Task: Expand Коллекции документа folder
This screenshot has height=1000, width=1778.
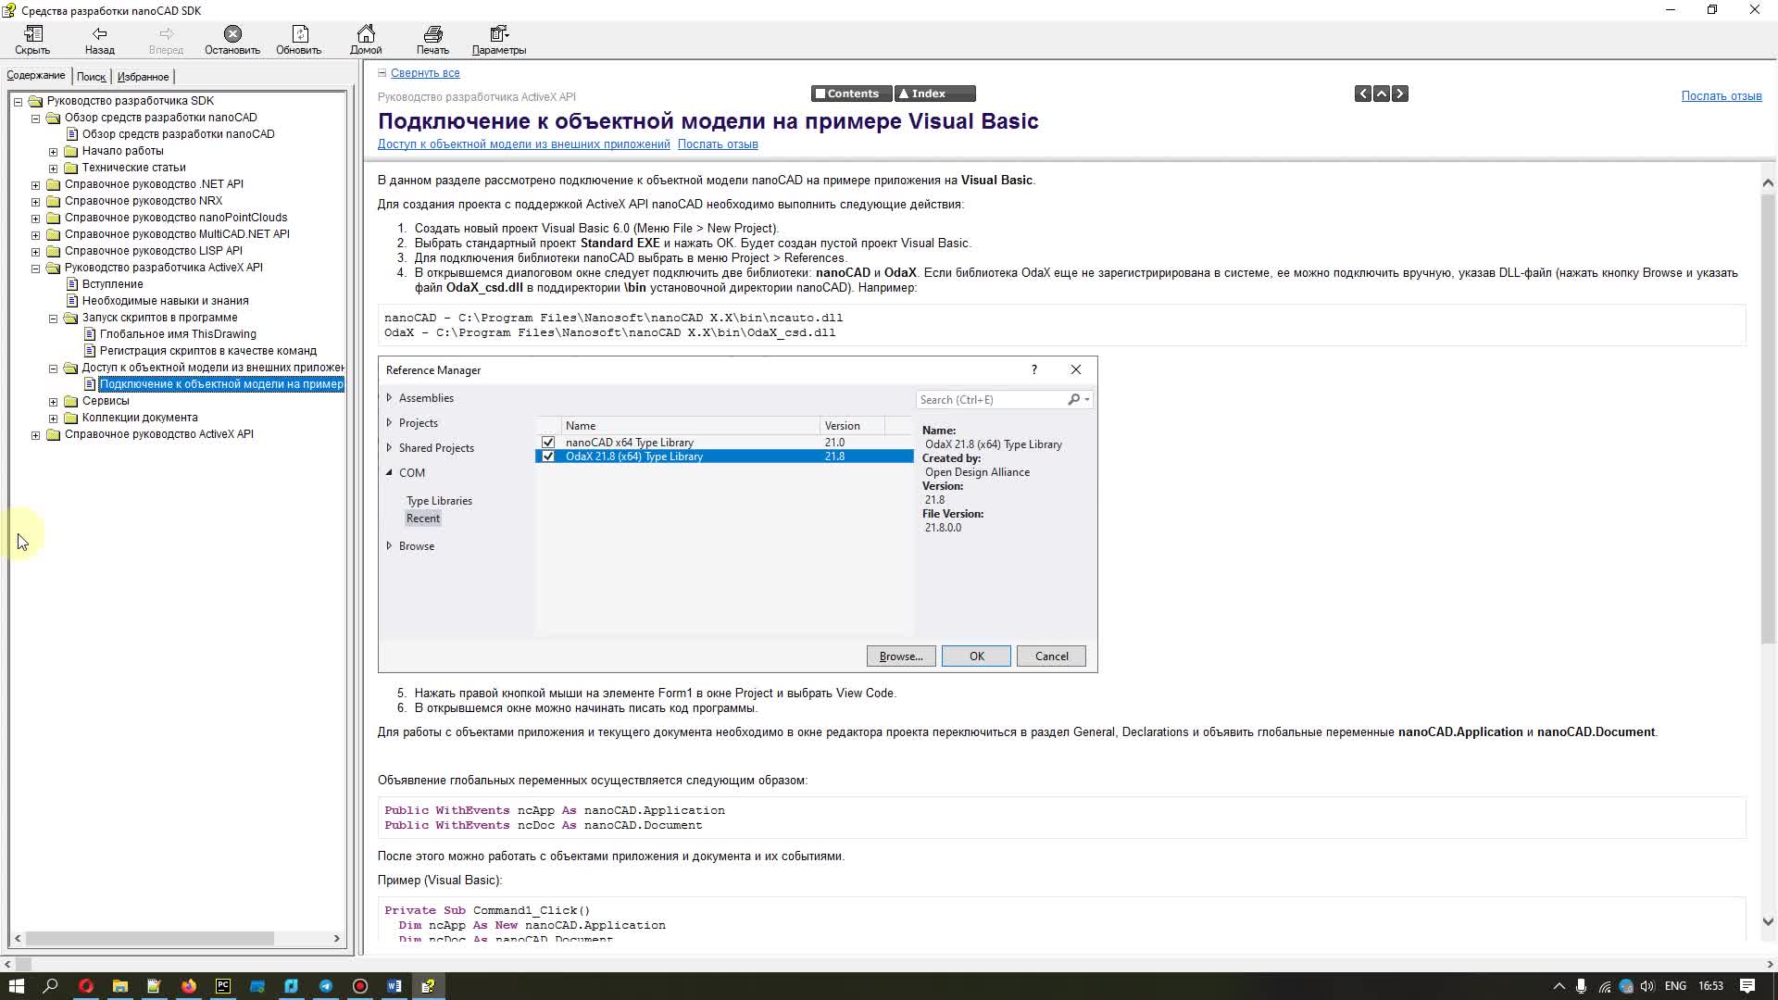Action: [x=54, y=418]
